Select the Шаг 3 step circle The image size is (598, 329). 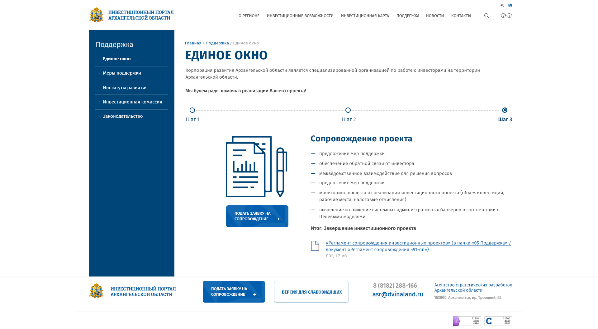(x=505, y=110)
